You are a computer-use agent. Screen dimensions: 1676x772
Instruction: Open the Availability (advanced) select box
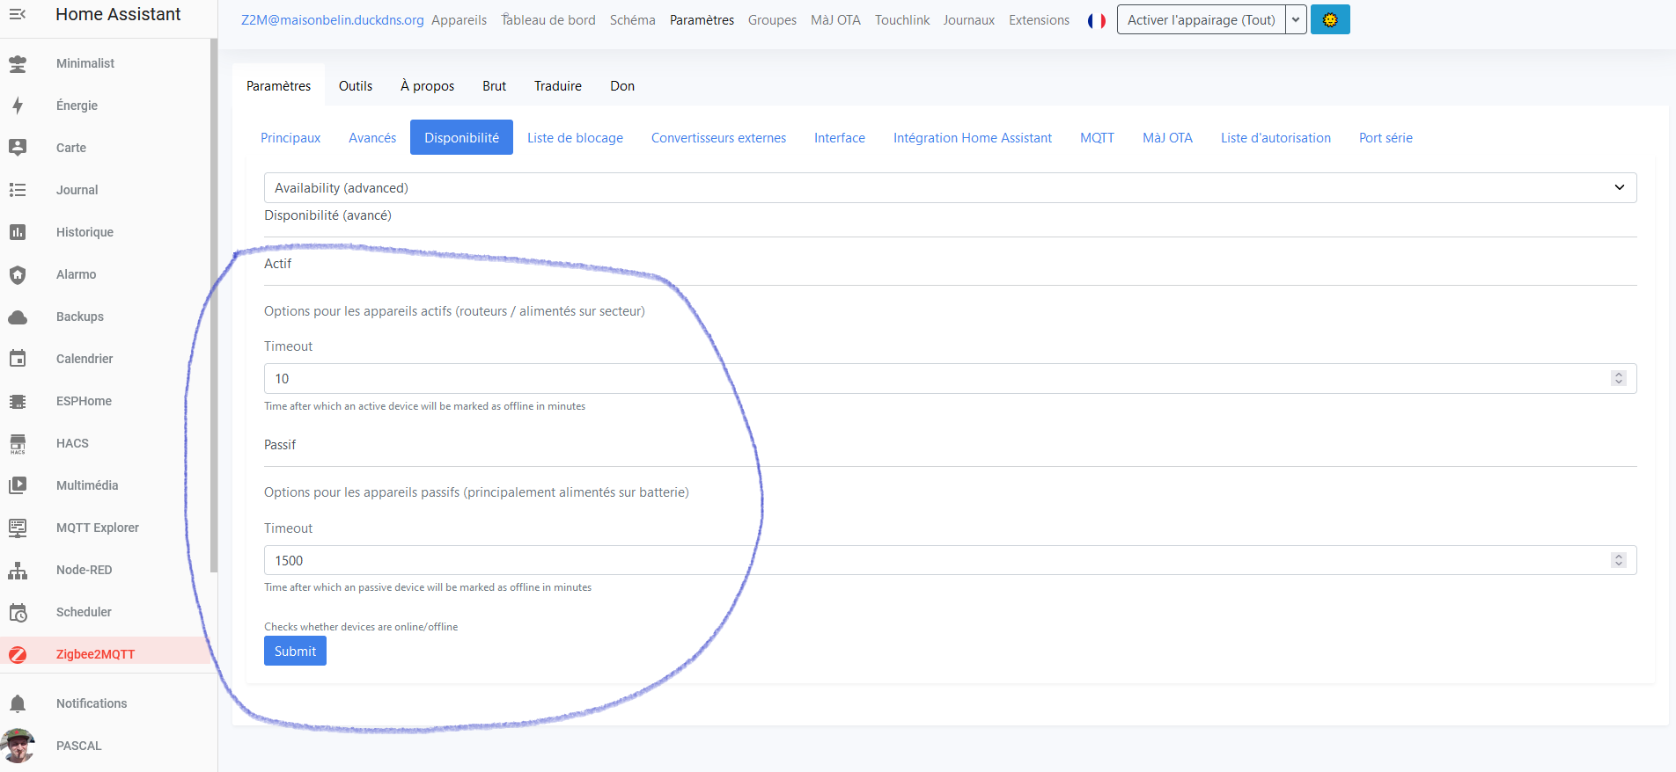pyautogui.click(x=950, y=188)
